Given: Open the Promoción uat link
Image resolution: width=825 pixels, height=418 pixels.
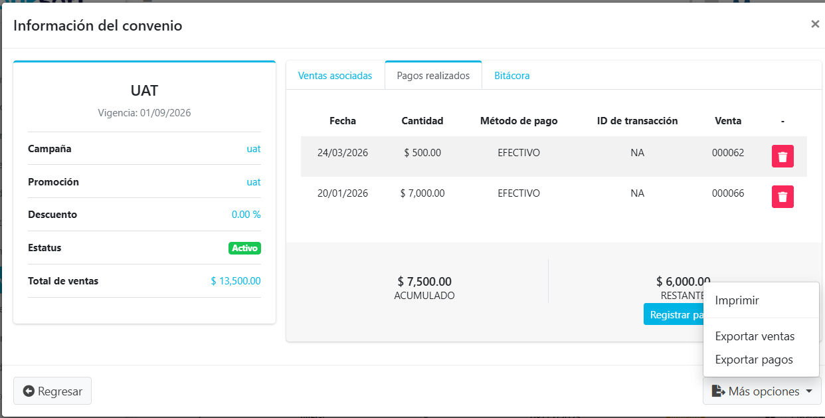Looking at the screenshot, I should tap(253, 182).
